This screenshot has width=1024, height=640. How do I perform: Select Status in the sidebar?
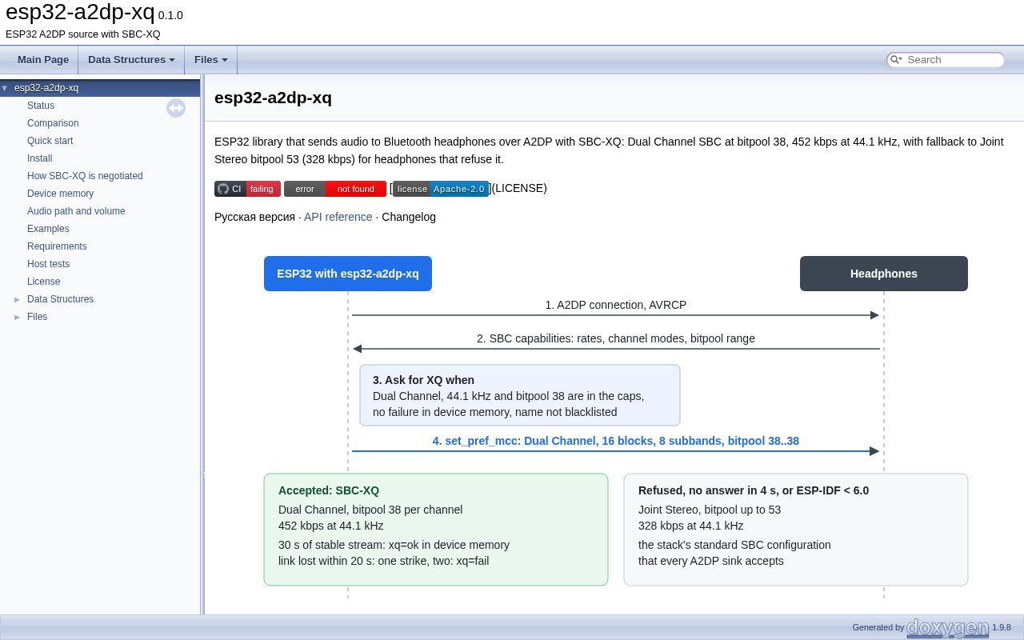click(x=41, y=106)
